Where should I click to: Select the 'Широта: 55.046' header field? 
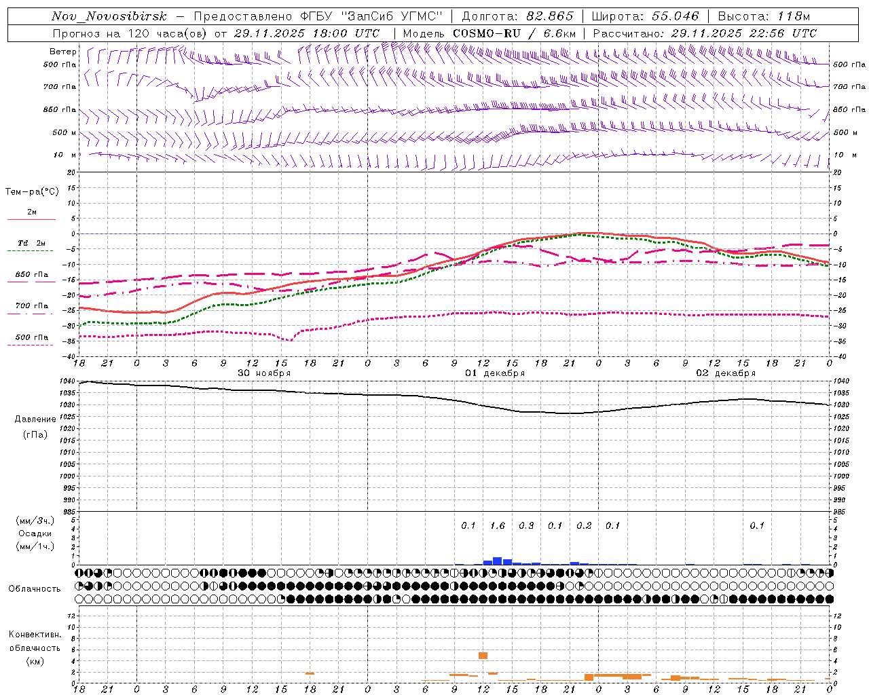(645, 16)
